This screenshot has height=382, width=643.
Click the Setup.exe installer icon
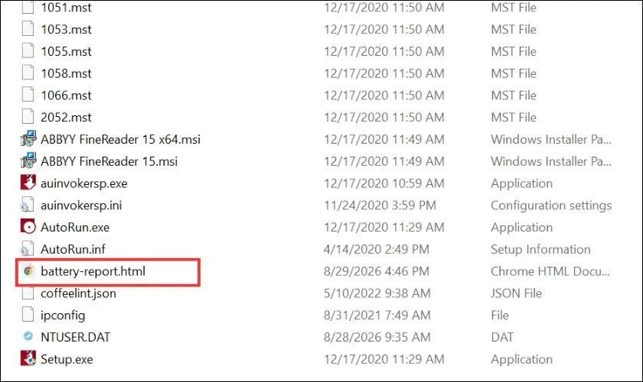point(28,358)
